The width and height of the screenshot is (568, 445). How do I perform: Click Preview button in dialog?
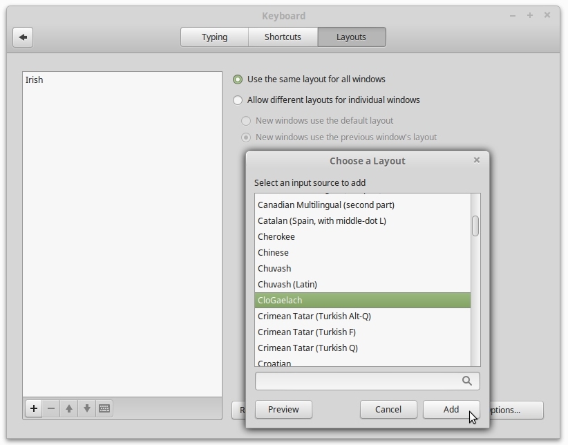coord(283,409)
